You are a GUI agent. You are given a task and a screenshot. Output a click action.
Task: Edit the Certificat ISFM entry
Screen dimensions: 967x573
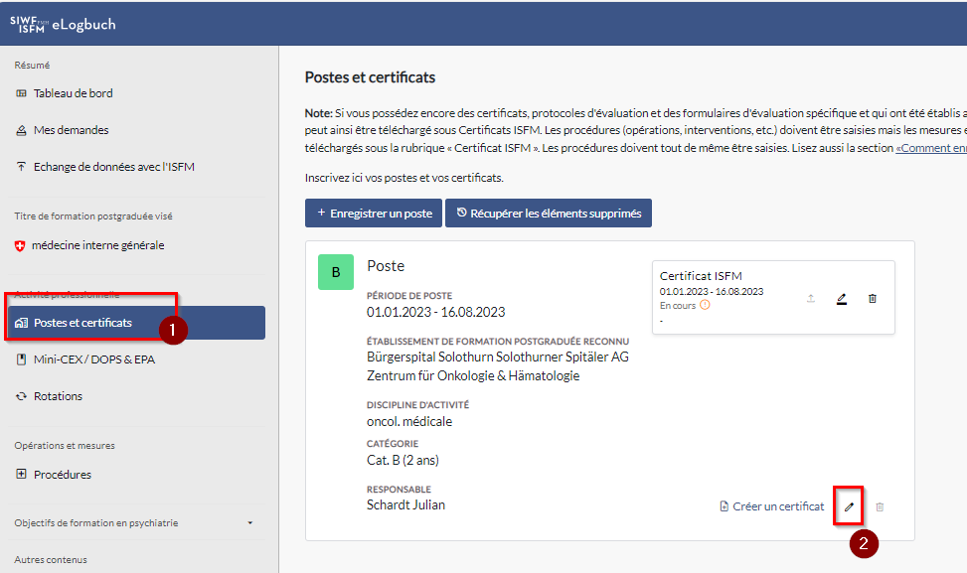tap(841, 299)
